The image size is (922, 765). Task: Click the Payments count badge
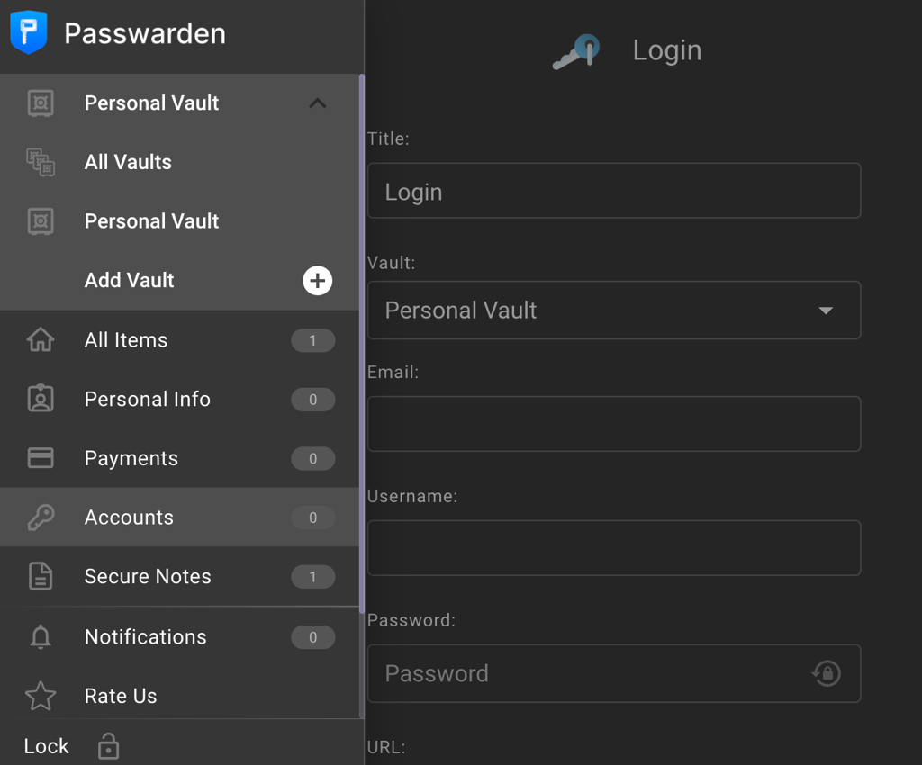312,458
